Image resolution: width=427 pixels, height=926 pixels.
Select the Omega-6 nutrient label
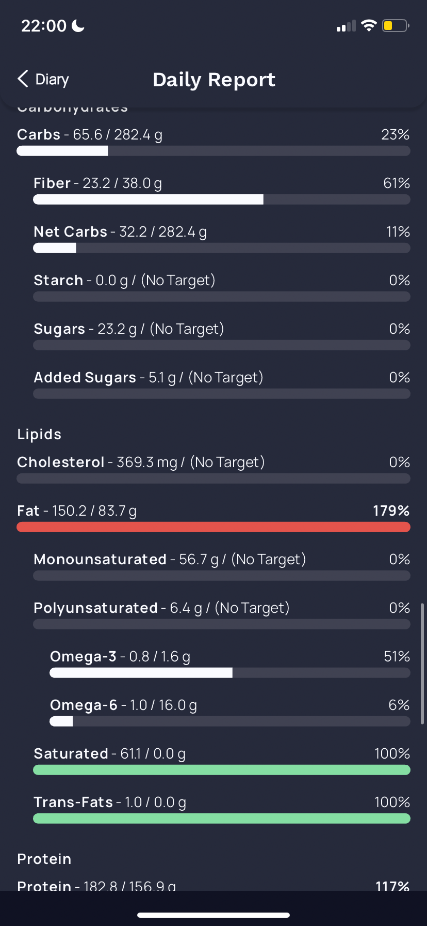point(84,705)
